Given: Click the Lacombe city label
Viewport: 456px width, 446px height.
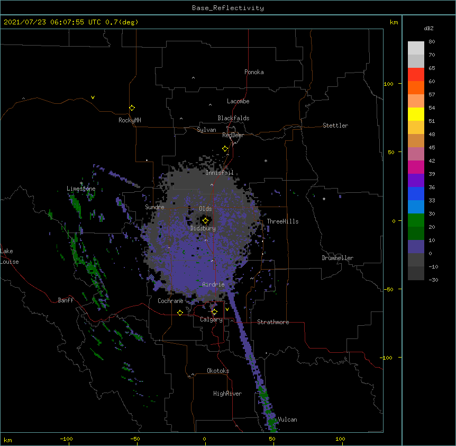Looking at the screenshot, I should [x=238, y=101].
